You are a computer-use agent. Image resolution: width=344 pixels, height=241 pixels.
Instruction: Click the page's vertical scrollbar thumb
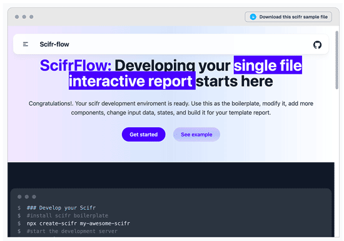coord(336,60)
